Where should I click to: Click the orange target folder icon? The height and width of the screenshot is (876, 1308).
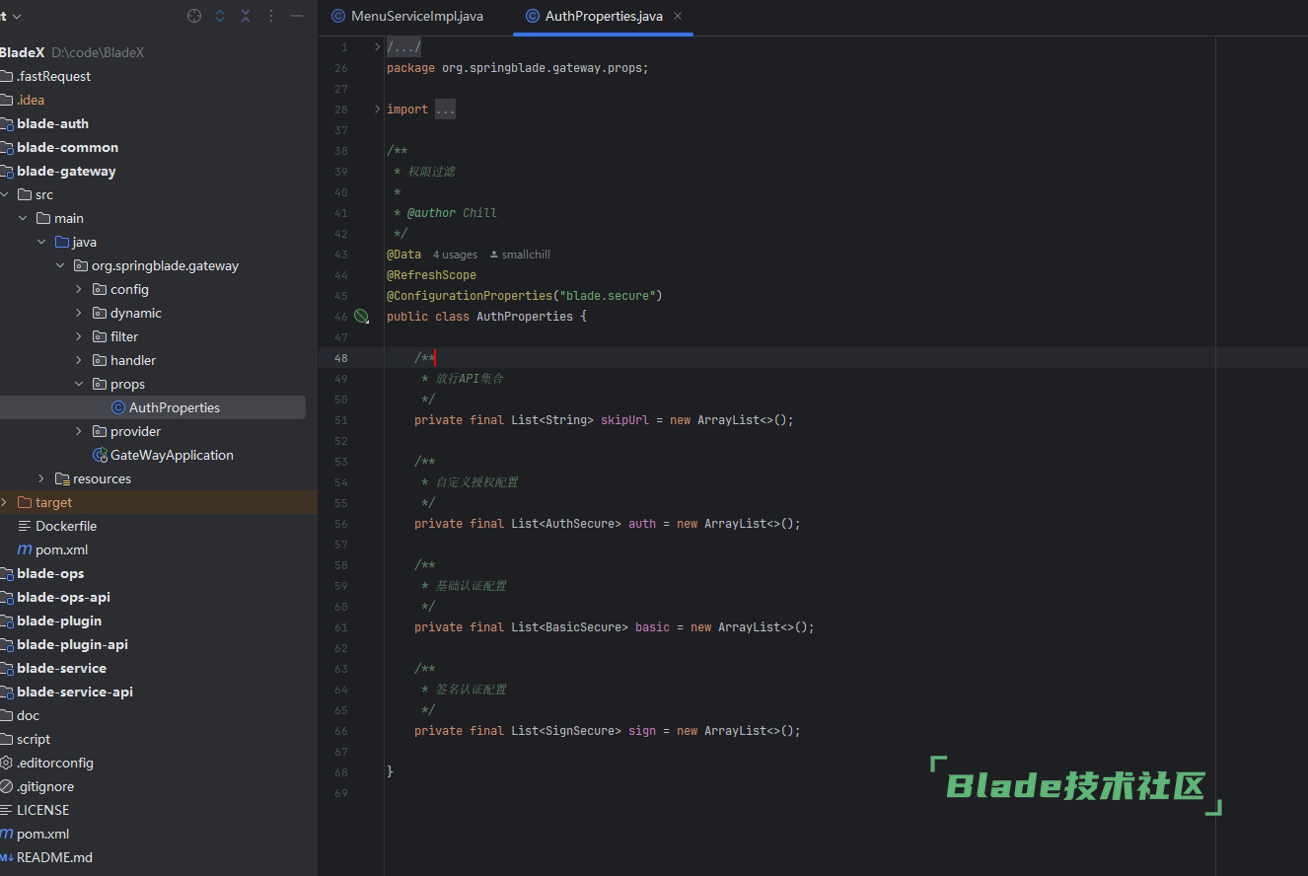pos(25,502)
